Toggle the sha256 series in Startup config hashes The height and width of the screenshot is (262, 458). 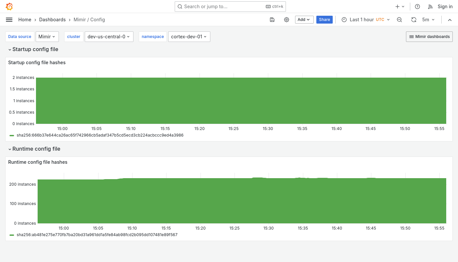coord(100,135)
